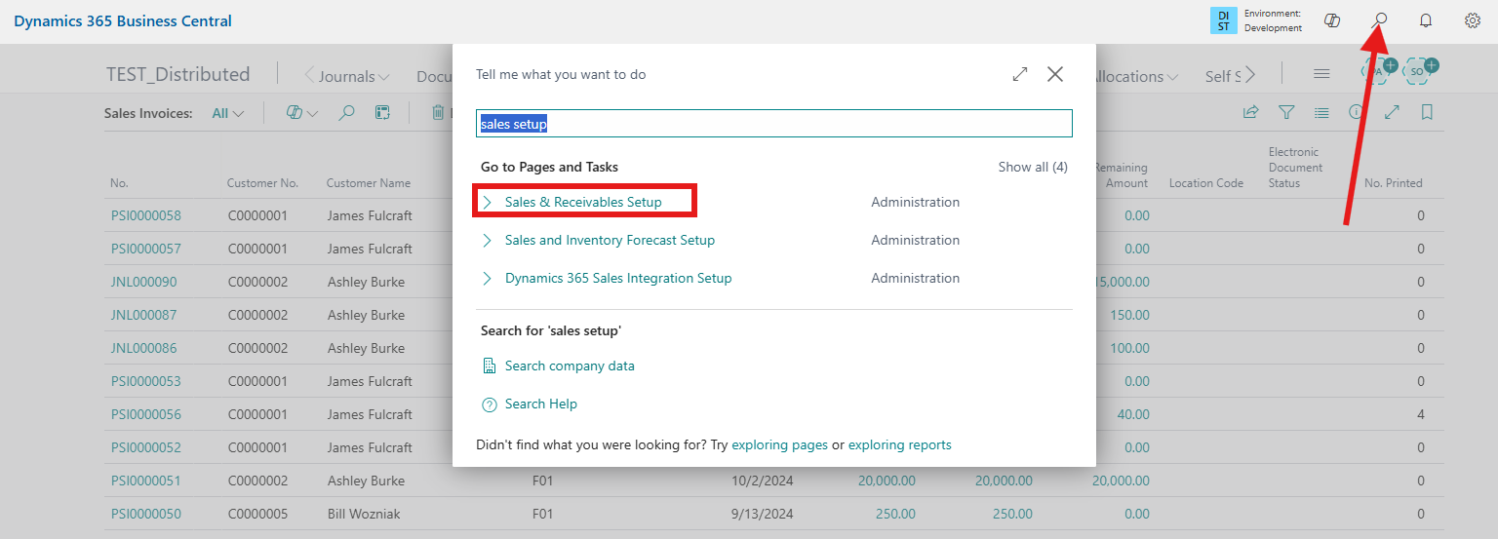
Task: Close the Tell Me dialog
Action: coord(1055,74)
